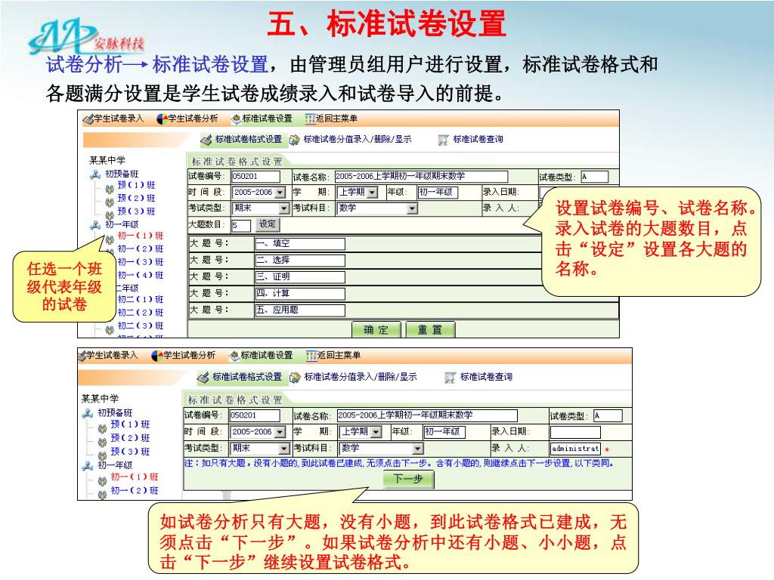Click the 设定 button beside 大题数目
The width and height of the screenshot is (774, 580).
tap(268, 224)
